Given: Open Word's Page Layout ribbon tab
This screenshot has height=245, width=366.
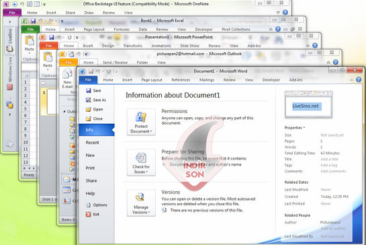Looking at the screenshot, I should 152,80.
